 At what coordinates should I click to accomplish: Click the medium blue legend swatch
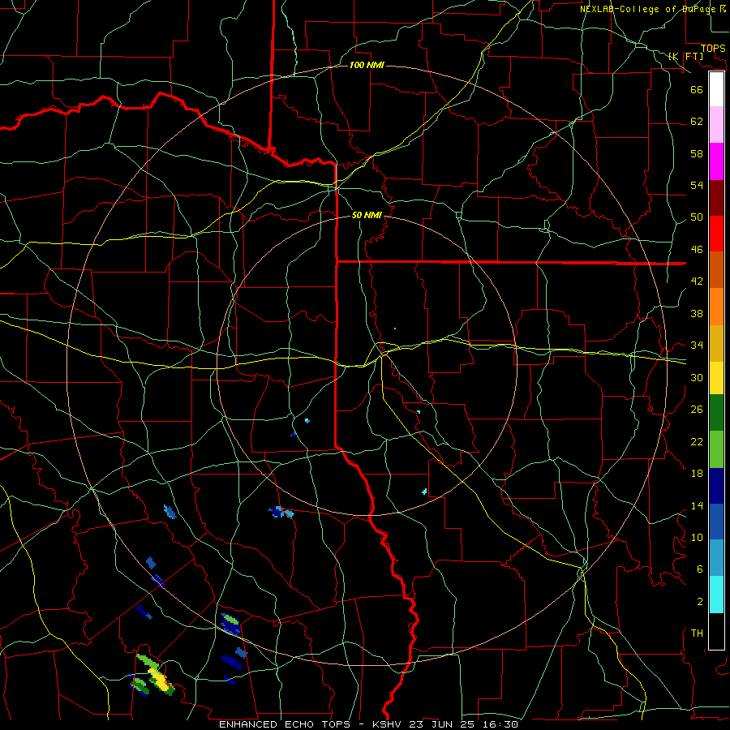click(x=716, y=522)
